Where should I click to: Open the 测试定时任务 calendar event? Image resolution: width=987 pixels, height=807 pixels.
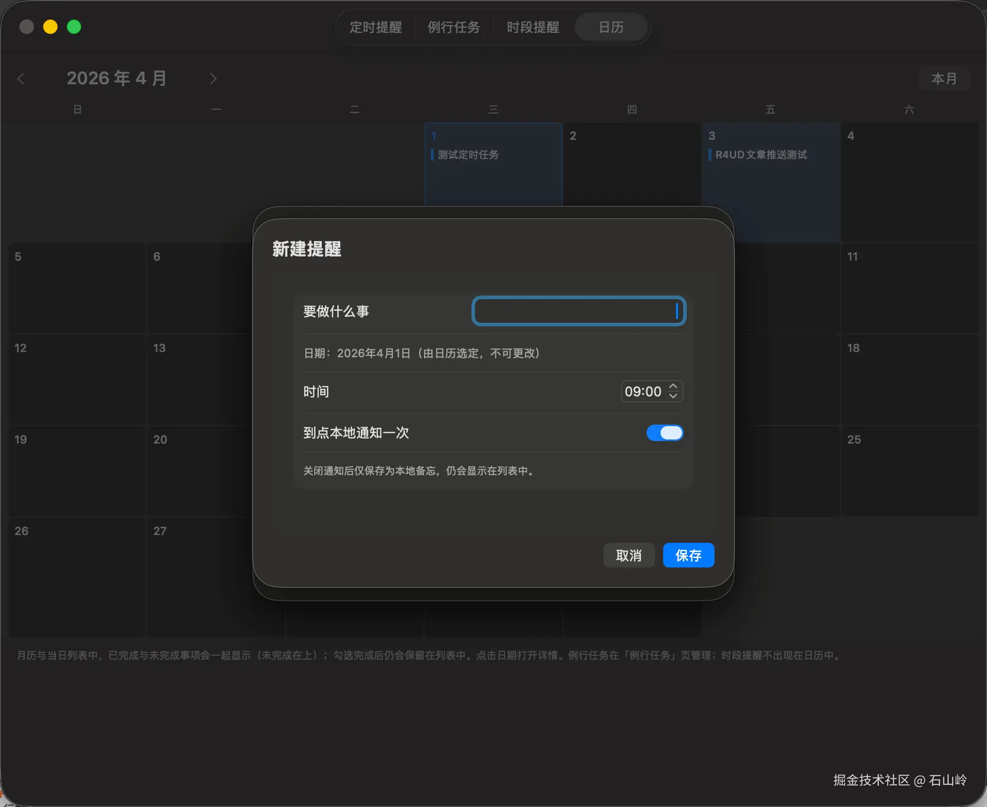[468, 155]
